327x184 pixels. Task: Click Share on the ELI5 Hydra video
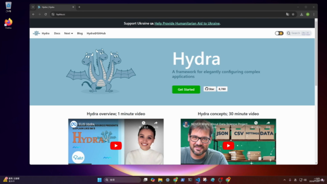[156, 124]
